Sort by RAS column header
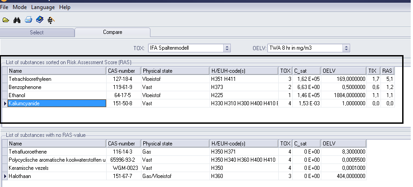Image resolution: width=413 pixels, height=187 pixels. pos(387,71)
